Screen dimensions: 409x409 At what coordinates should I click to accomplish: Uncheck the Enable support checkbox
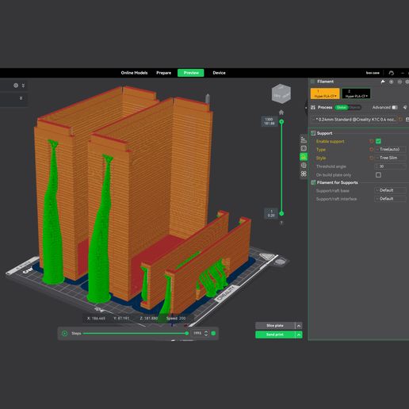(378, 141)
